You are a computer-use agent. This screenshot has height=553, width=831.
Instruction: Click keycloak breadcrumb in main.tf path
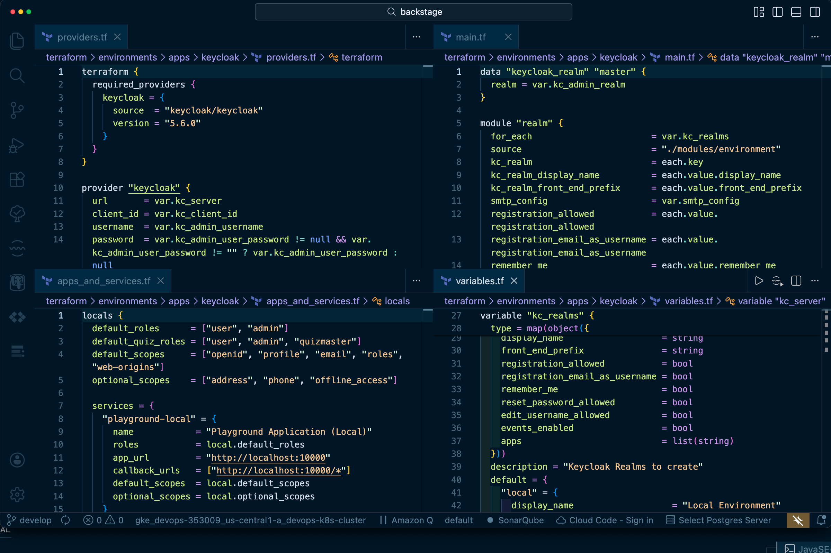pos(618,57)
